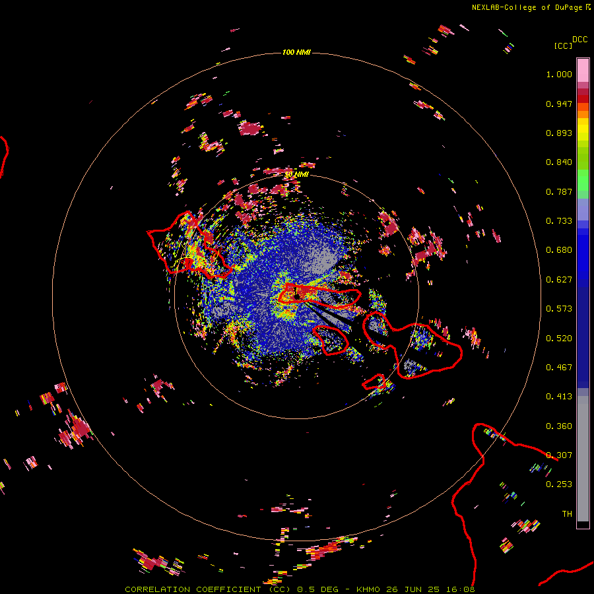Click the 0.627 color scale value
This screenshot has width=594, height=594.
pos(559,280)
